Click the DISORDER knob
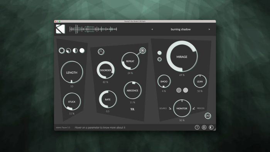Screen dimensions: 270x152 pyautogui.click(x=106, y=70)
